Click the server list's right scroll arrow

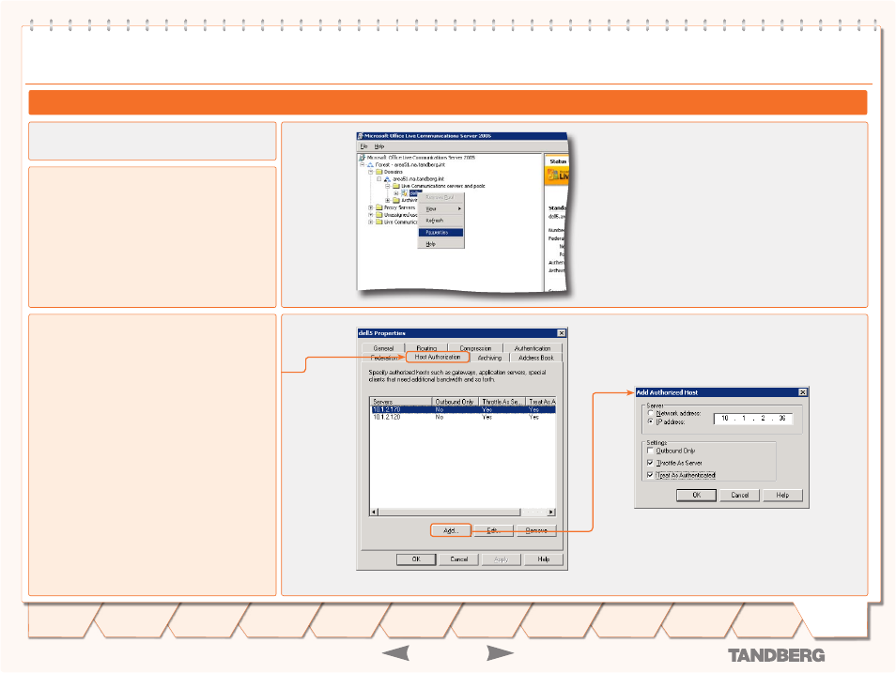pyautogui.click(x=551, y=512)
